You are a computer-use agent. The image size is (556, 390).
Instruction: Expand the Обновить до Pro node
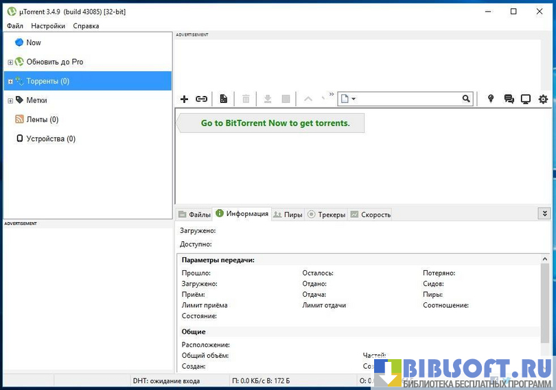pyautogui.click(x=10, y=62)
